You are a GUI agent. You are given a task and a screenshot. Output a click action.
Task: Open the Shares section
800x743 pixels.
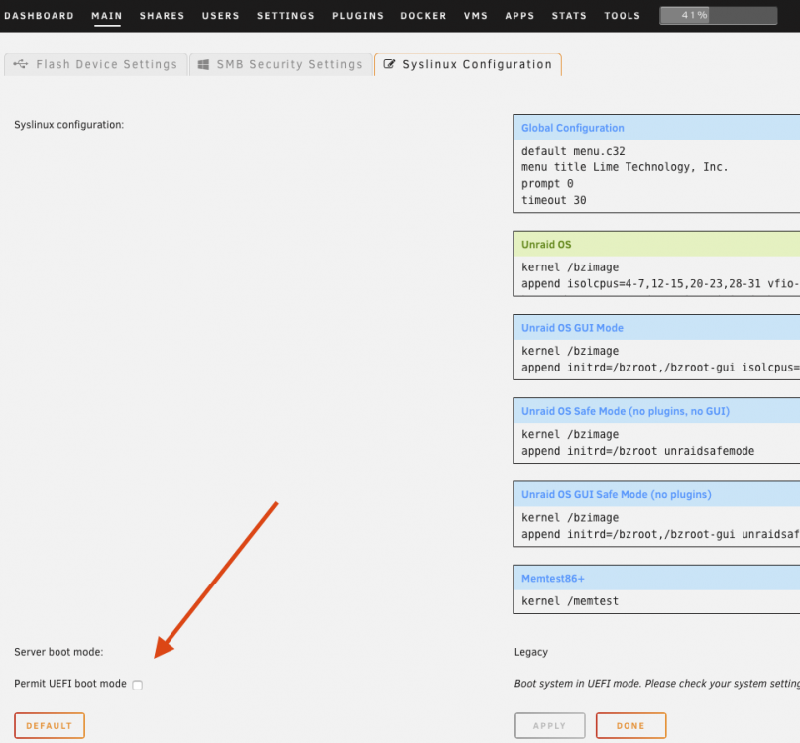point(162,16)
